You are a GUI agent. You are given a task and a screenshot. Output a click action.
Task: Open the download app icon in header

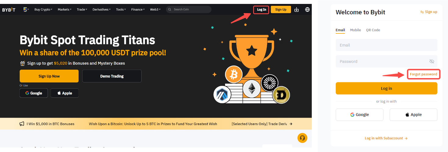297,10
